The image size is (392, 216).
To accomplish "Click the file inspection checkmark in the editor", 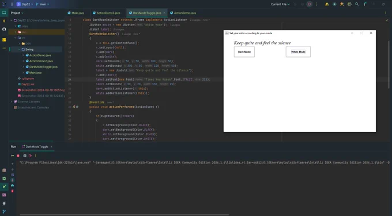I will pyautogui.click(x=387, y=20).
